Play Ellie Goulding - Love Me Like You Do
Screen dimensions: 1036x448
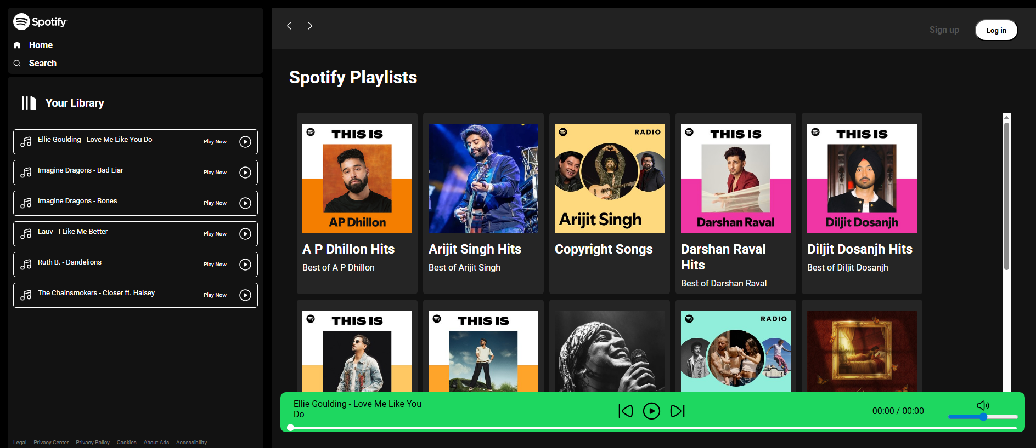point(245,142)
